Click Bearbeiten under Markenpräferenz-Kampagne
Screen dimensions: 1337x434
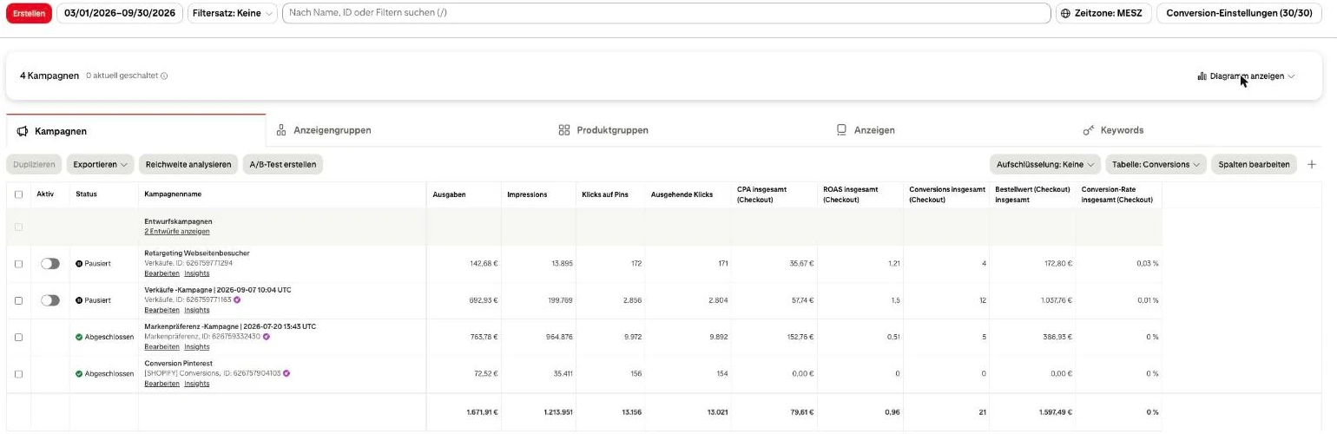(161, 346)
